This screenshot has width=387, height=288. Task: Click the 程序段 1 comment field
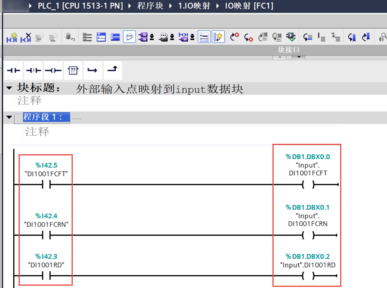click(38, 132)
